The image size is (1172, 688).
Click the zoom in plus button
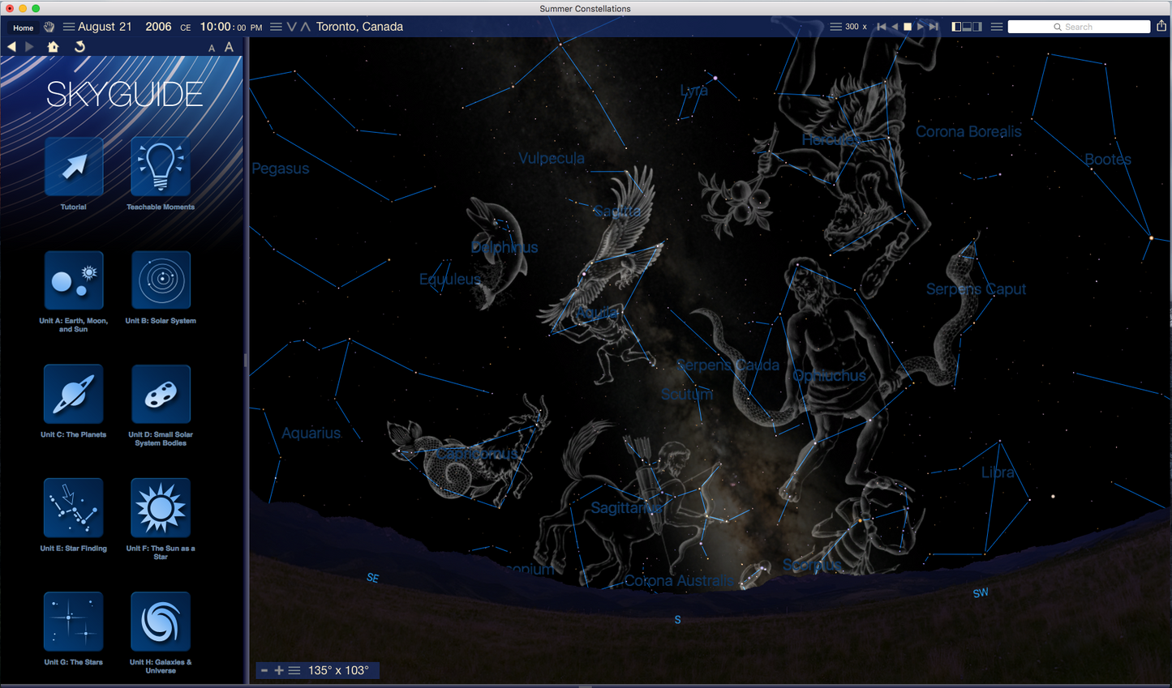pyautogui.click(x=279, y=670)
